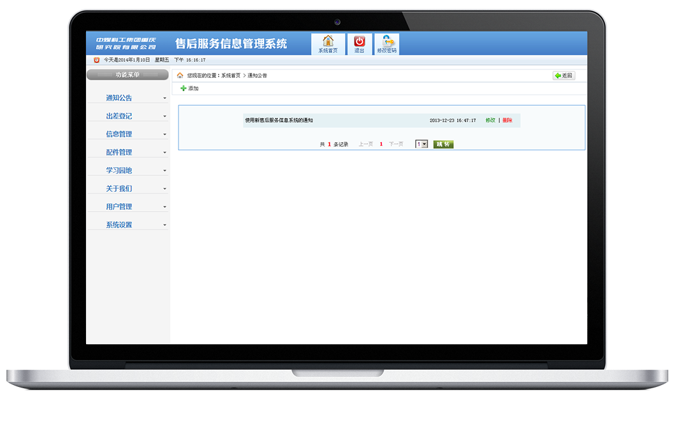Click the 返回 back arrow button

tap(564, 75)
